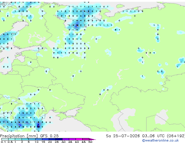Click the 1 to 2 mm legend swatch
This screenshot has width=185, height=143.
click(18, 139)
